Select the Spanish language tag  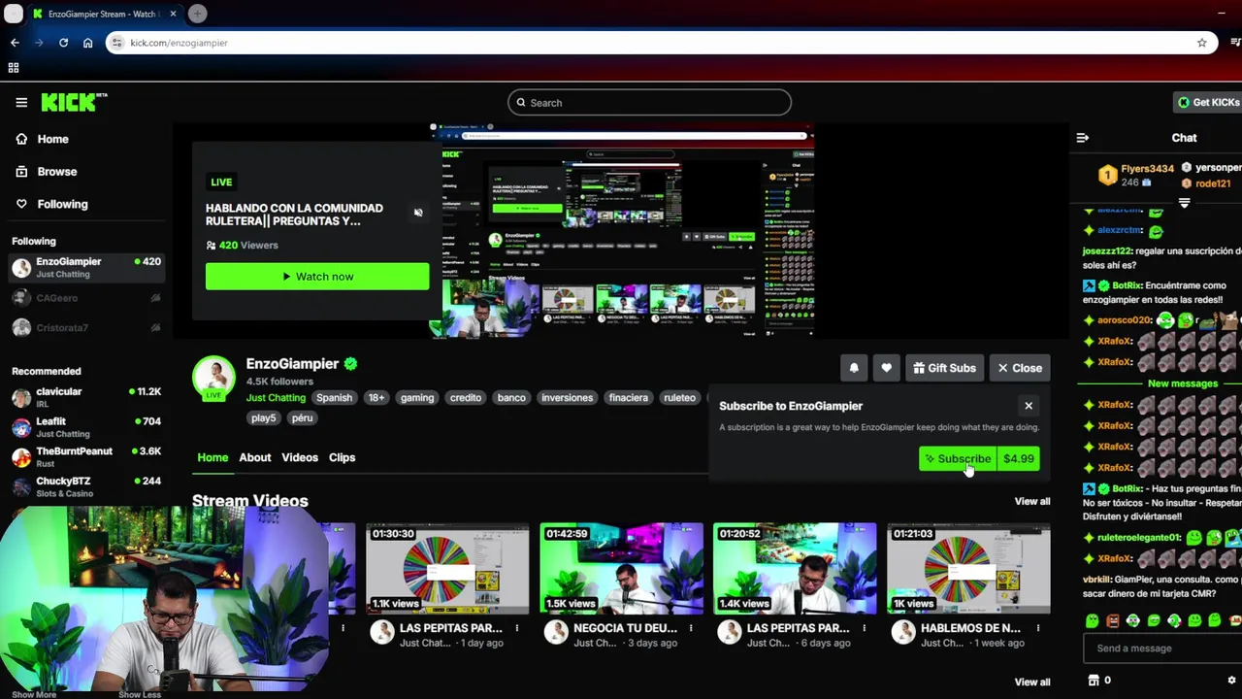click(334, 398)
